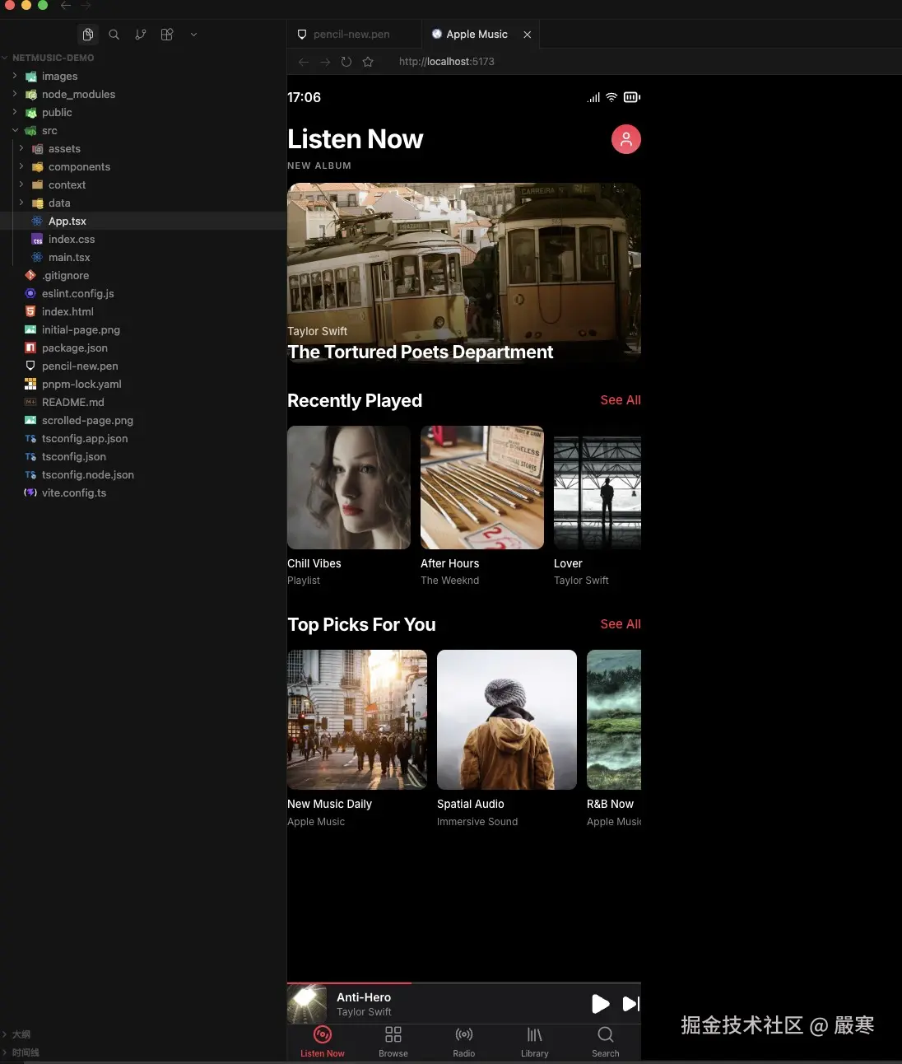902x1064 pixels.
Task: Open the R&B Now cover
Action: coord(614,720)
